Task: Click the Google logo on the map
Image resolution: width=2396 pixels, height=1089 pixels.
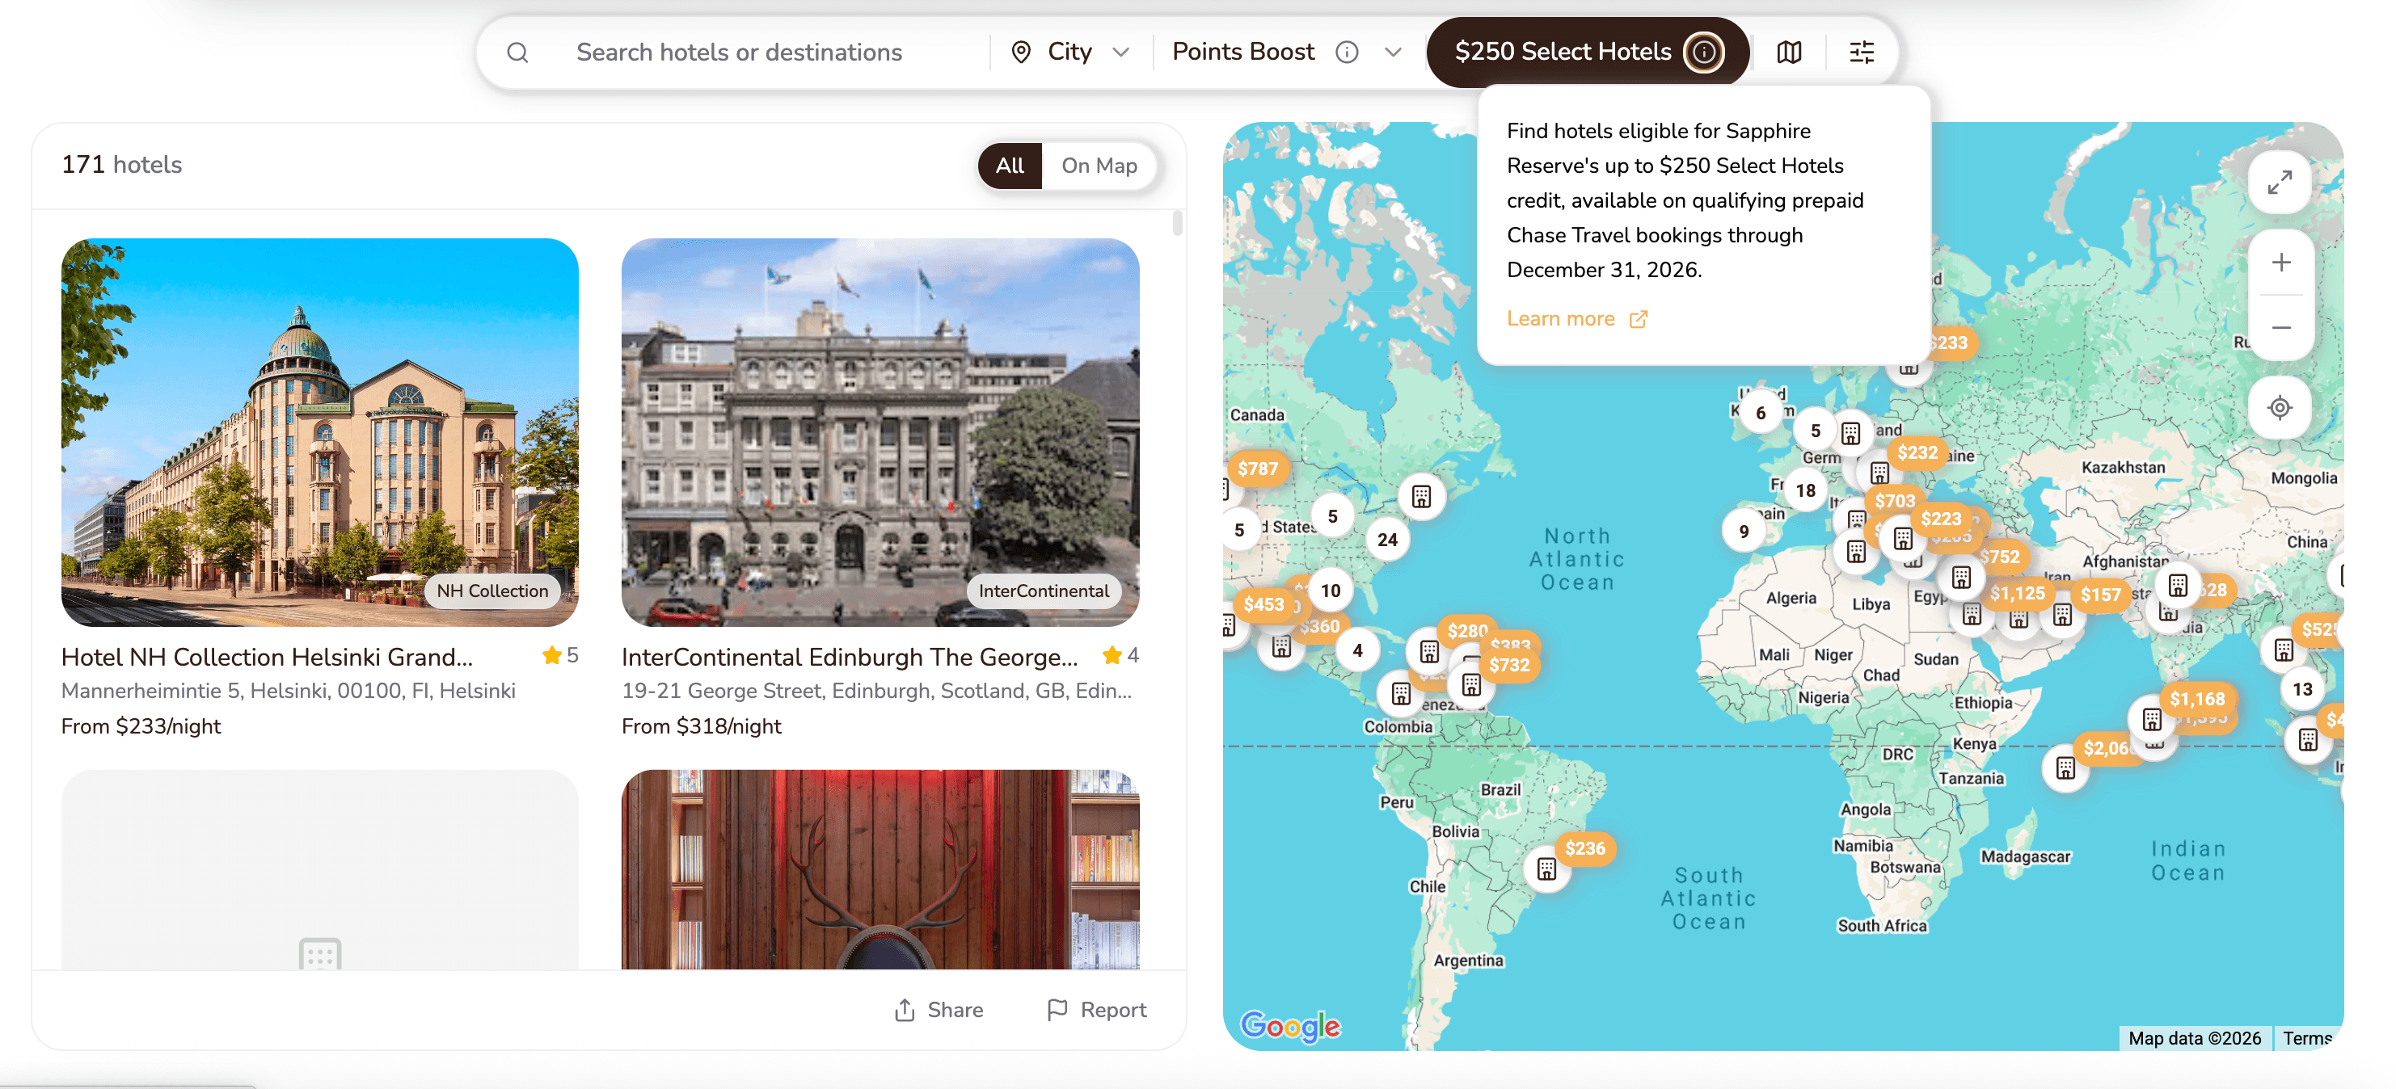Action: point(1290,1025)
